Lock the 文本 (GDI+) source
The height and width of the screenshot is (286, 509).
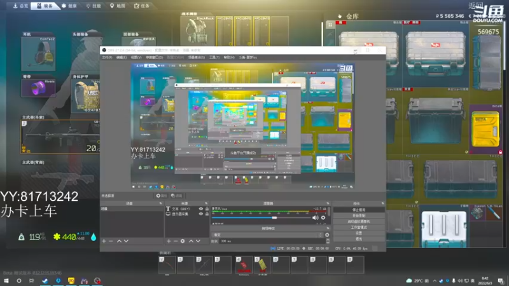coord(207,209)
